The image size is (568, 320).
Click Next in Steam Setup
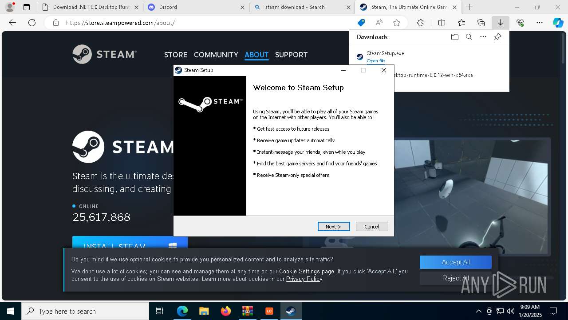coord(334,227)
